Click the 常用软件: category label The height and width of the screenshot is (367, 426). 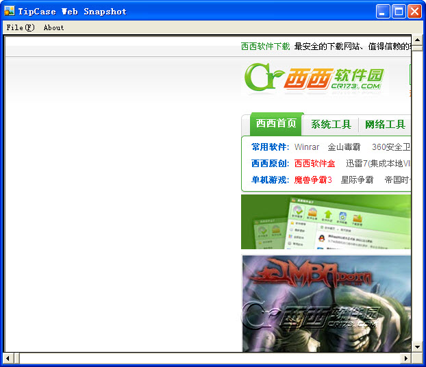(x=270, y=147)
